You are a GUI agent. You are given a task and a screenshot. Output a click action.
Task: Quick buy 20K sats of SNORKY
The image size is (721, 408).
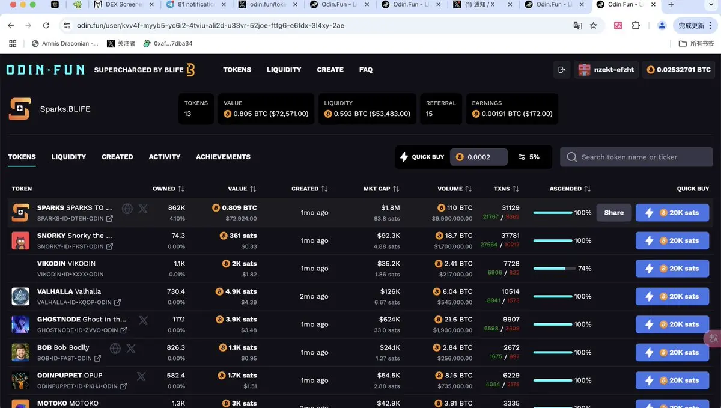[x=672, y=240]
